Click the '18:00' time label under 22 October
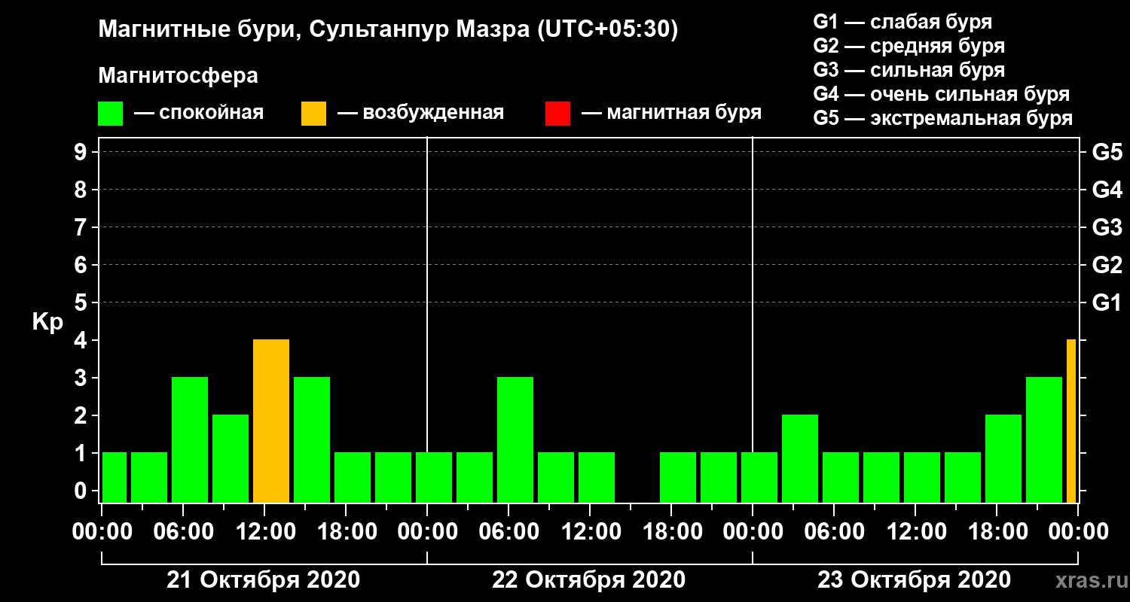The width and height of the screenshot is (1130, 602). (x=672, y=532)
